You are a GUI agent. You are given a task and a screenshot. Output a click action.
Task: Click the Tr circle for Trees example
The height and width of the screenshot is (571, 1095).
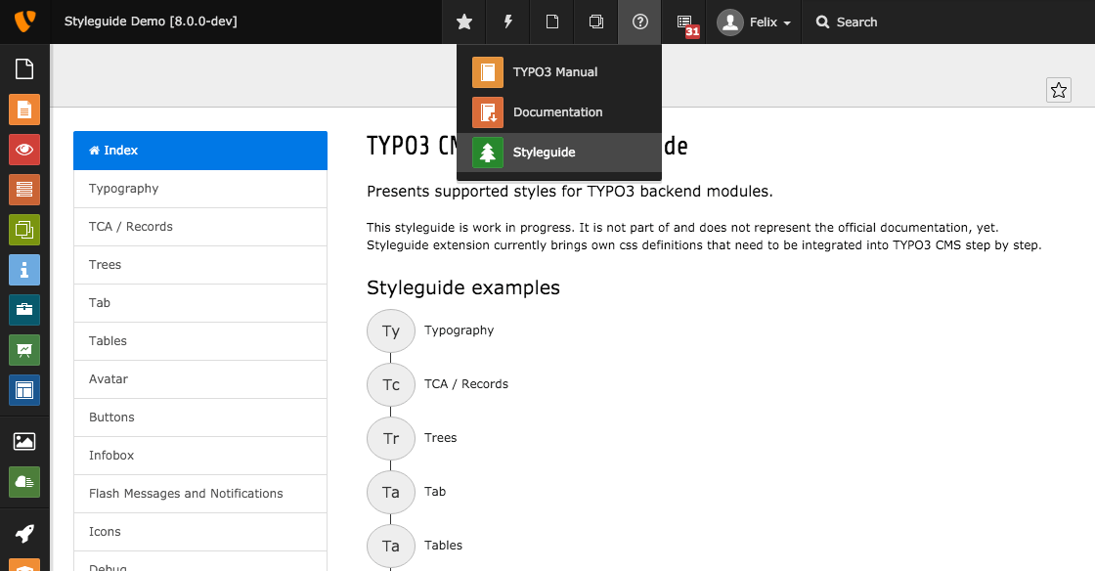pos(391,438)
